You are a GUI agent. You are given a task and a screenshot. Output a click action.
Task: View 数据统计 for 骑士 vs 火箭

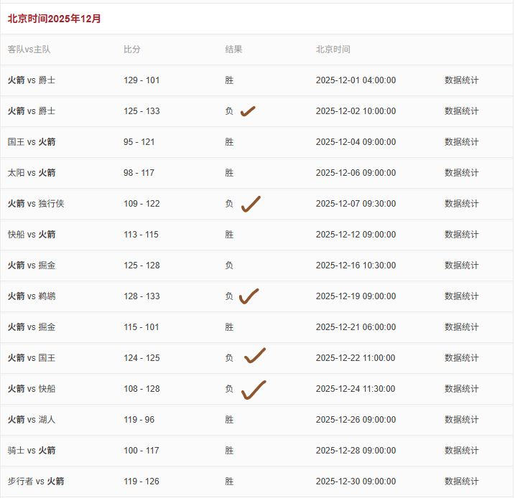pyautogui.click(x=461, y=451)
